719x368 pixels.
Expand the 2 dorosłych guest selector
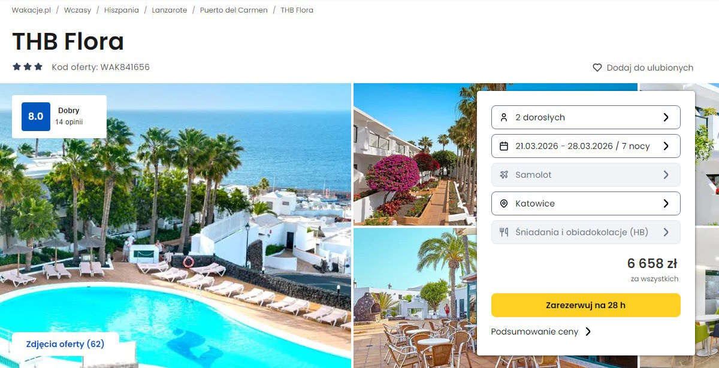[586, 117]
